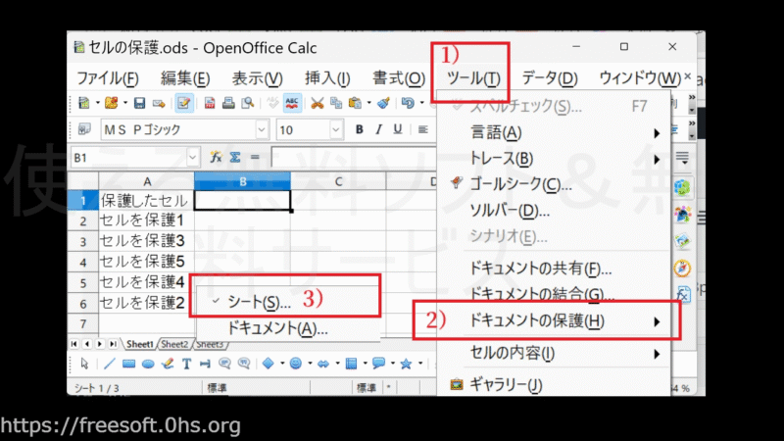This screenshot has height=441, width=784.
Task: Open the Function Wizard icon
Action: (217, 157)
